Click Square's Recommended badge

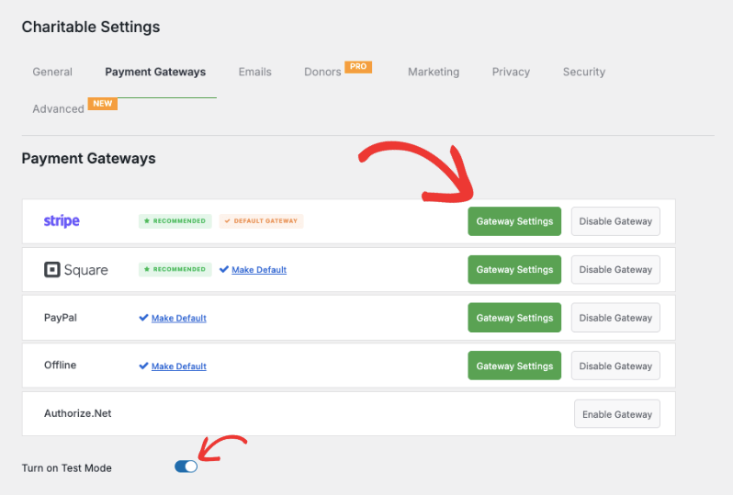[175, 269]
